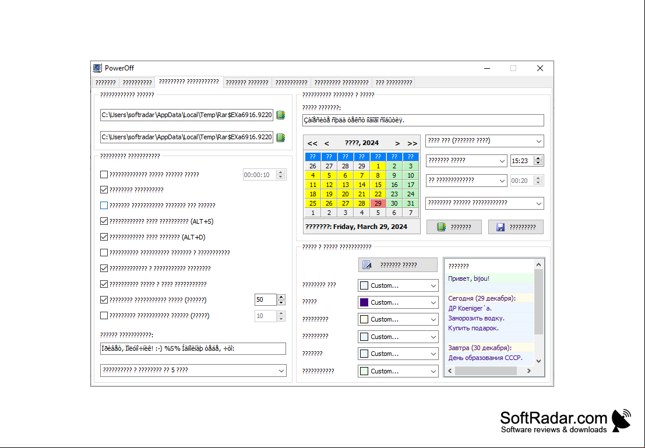Click the text field directly above the calendar
Image resolution: width=645 pixels, height=448 pixels.
click(423, 120)
